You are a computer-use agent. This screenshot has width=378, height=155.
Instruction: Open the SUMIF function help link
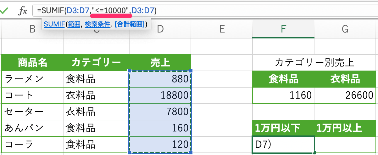(54, 24)
